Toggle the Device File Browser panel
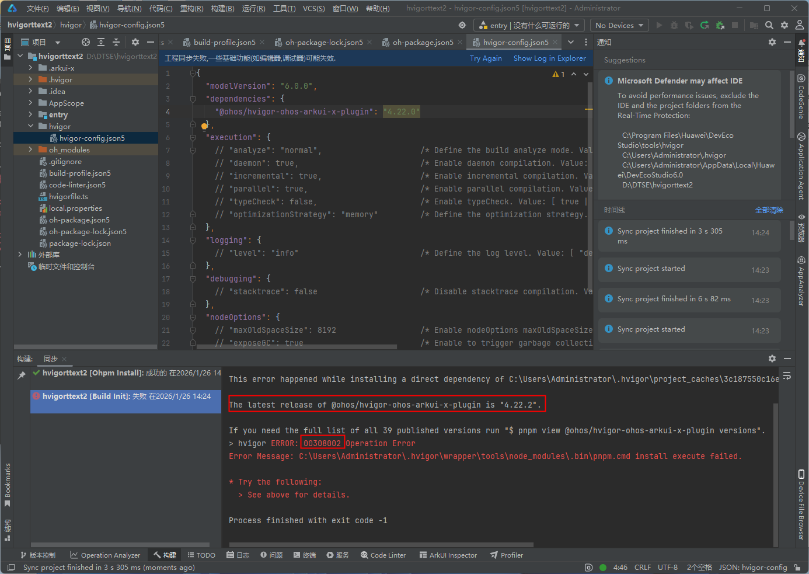Screen dimensions: 809x574 pyautogui.click(x=801, y=505)
